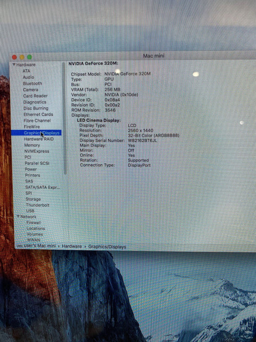Select SPI in the sidebar
Screen dimensions: 256x342
click(29, 193)
